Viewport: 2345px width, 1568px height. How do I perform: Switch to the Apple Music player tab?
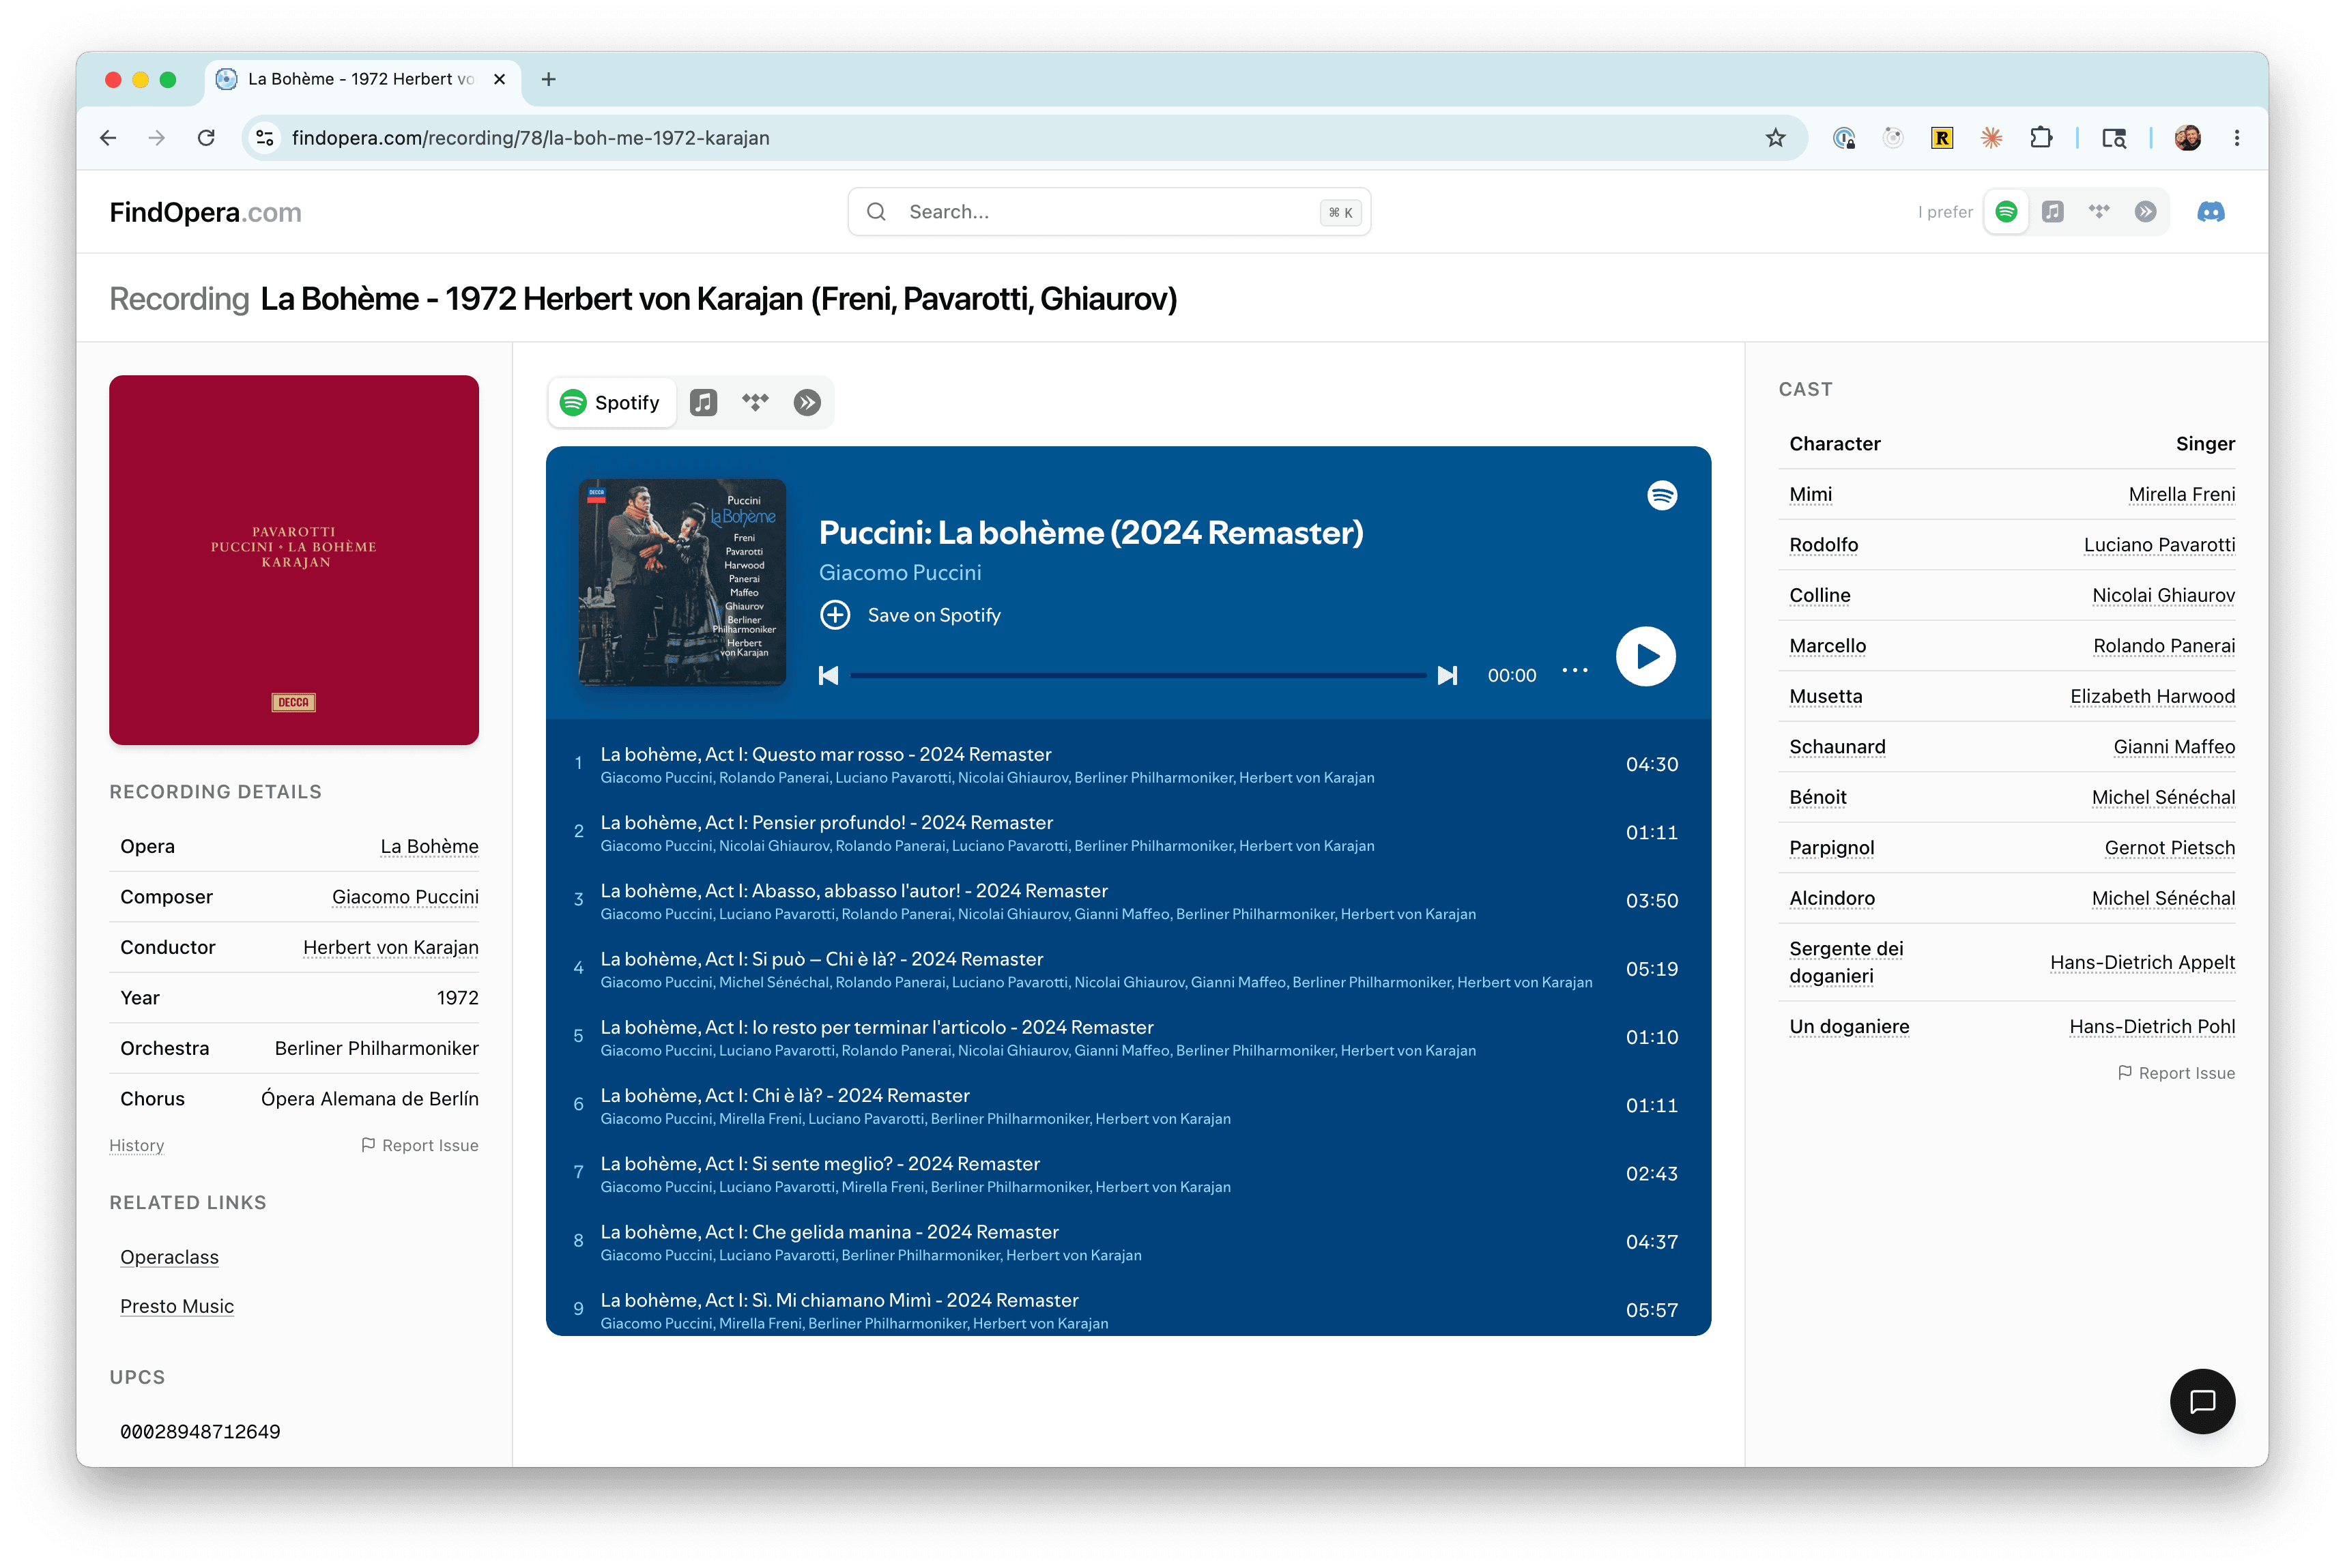pyautogui.click(x=703, y=403)
